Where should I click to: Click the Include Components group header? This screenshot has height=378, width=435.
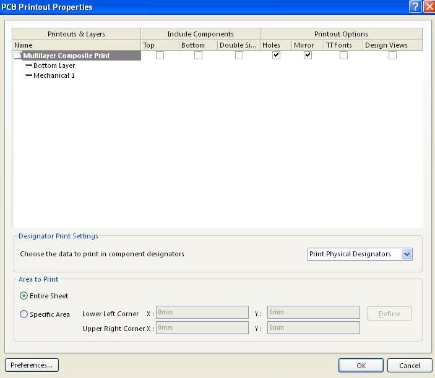pos(200,34)
